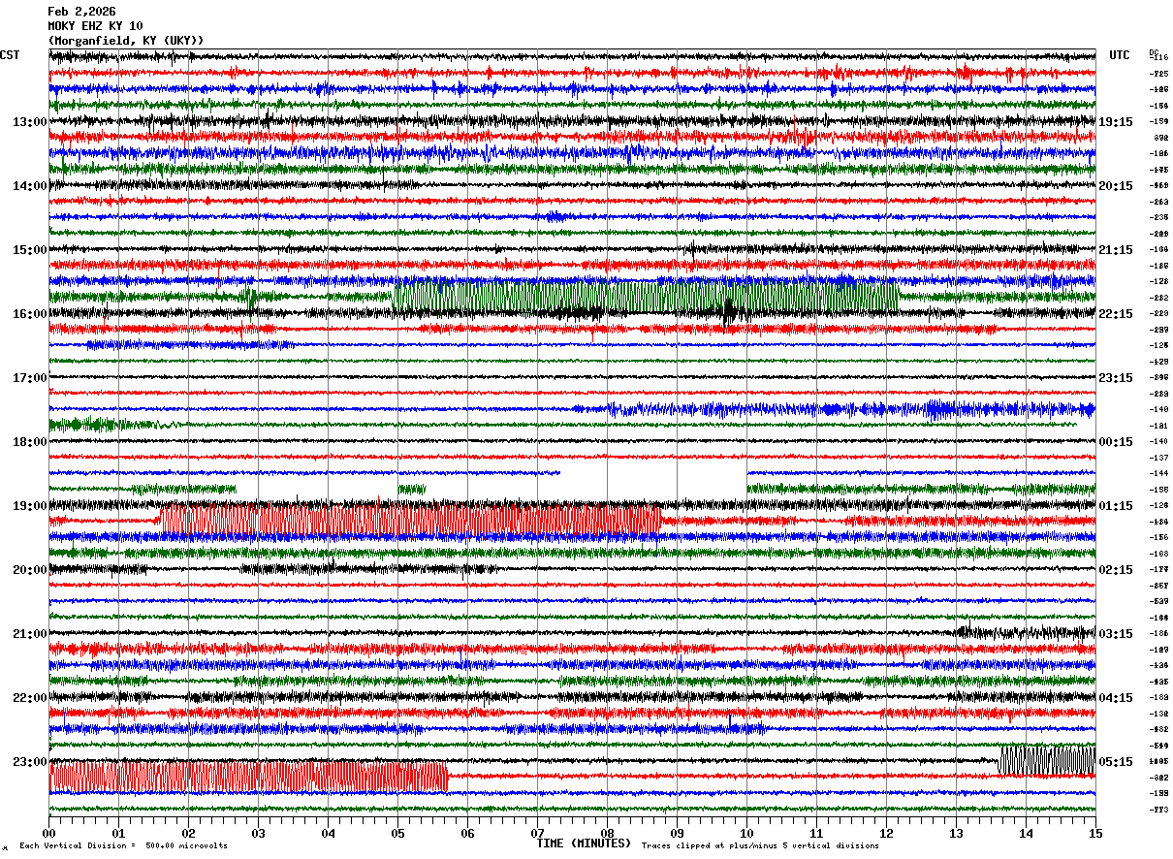
Task: Click the CST timezone label
Action: [10, 55]
